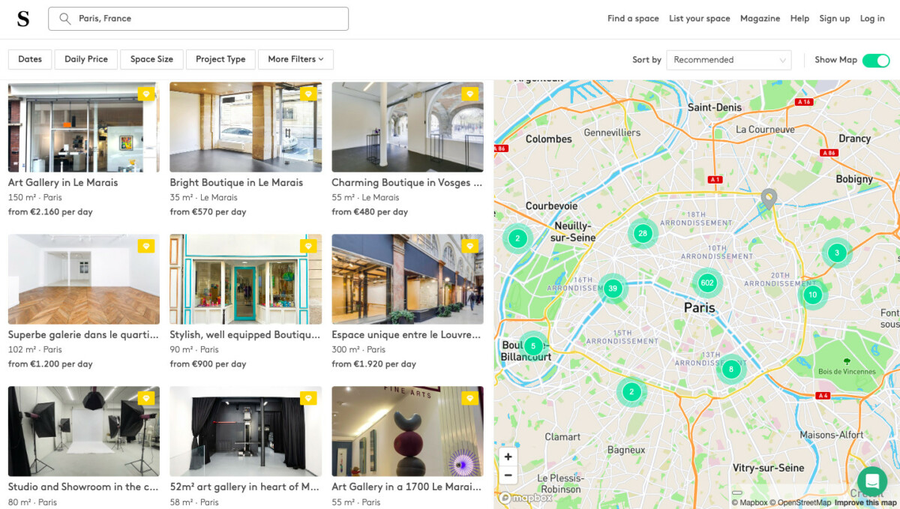
Task: Go to List your space
Action: pos(699,19)
